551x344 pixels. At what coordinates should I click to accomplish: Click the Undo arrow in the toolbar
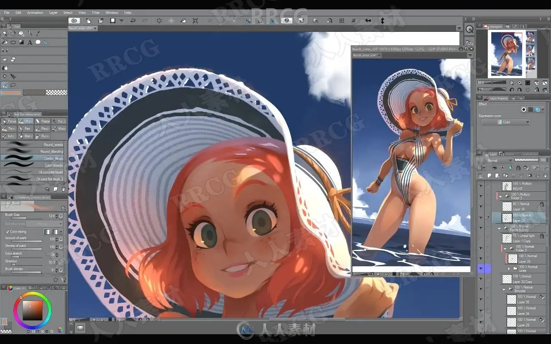click(133, 21)
